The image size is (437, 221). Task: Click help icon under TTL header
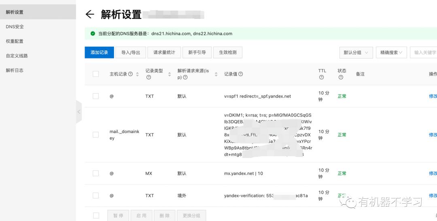click(x=321, y=77)
